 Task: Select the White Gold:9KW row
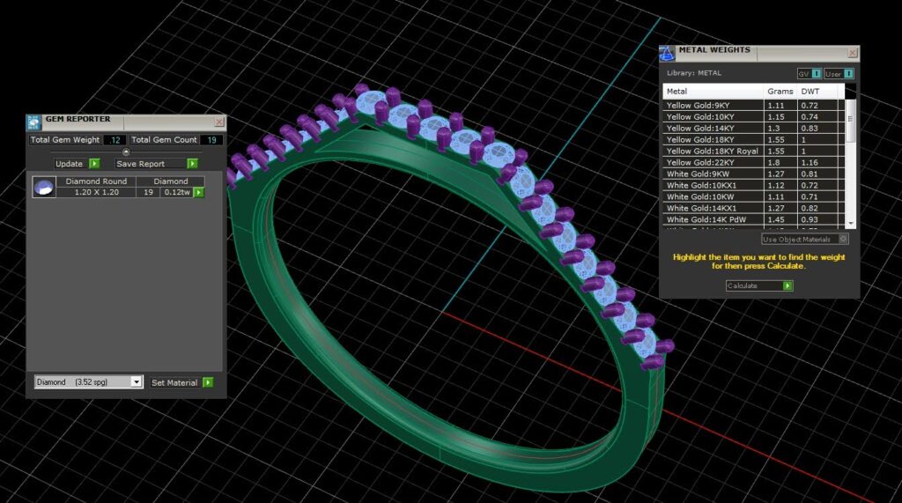pos(754,174)
